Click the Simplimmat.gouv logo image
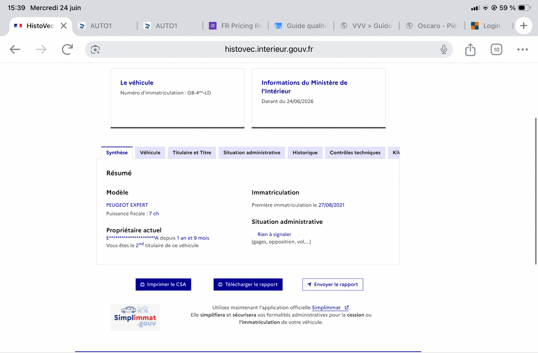 [x=135, y=317]
